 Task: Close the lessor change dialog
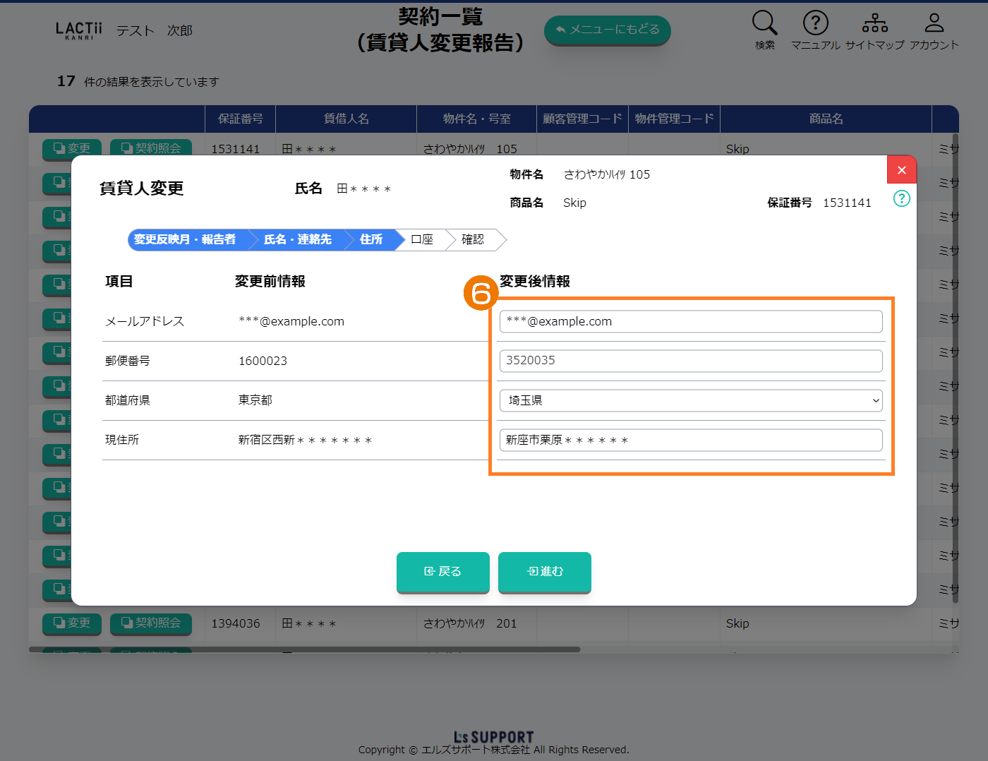(901, 170)
